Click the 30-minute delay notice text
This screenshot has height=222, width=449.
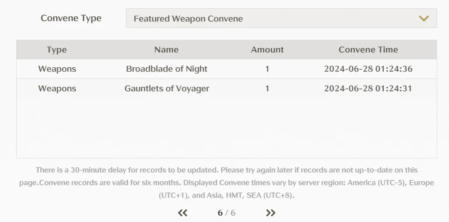coord(227,183)
